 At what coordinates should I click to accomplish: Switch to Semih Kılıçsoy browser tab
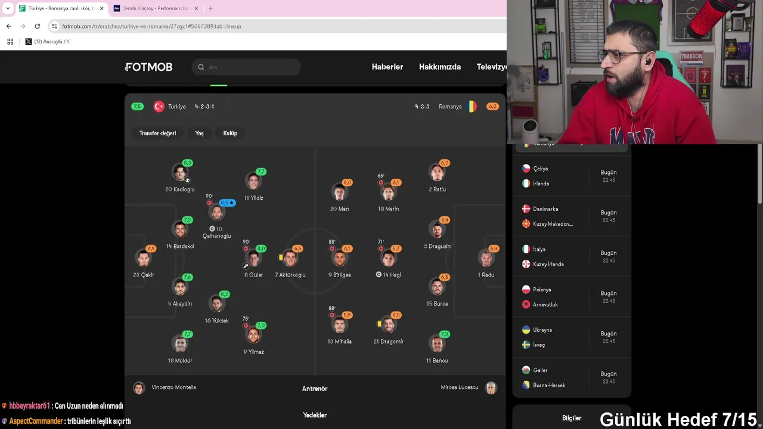[156, 8]
